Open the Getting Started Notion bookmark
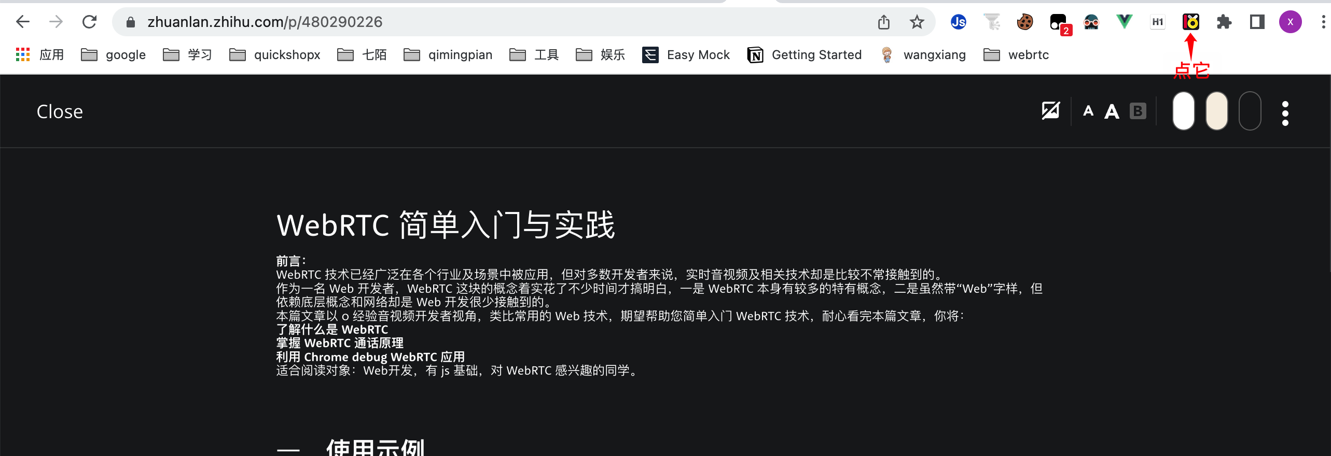 [805, 54]
